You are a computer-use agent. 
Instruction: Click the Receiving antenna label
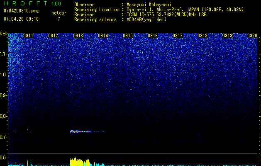click(x=95, y=20)
